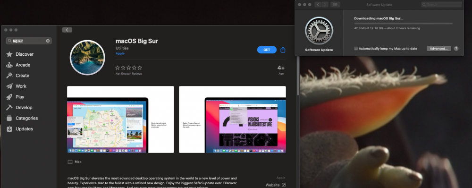Image resolution: width=472 pixels, height=188 pixels.
Task: Show all preferences grid icon
Action: tap(335, 5)
